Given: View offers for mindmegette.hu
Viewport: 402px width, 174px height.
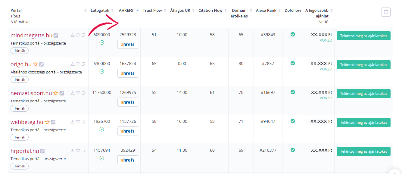Looking at the screenshot, I should (363, 36).
